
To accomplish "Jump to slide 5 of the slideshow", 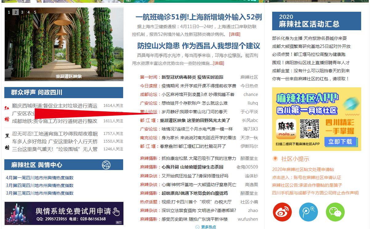I will click(x=35, y=12).
